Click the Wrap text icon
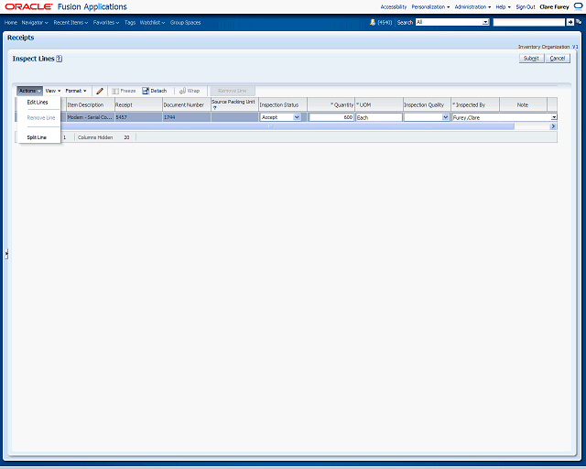Viewport: 586px width, 469px height. coord(190,91)
